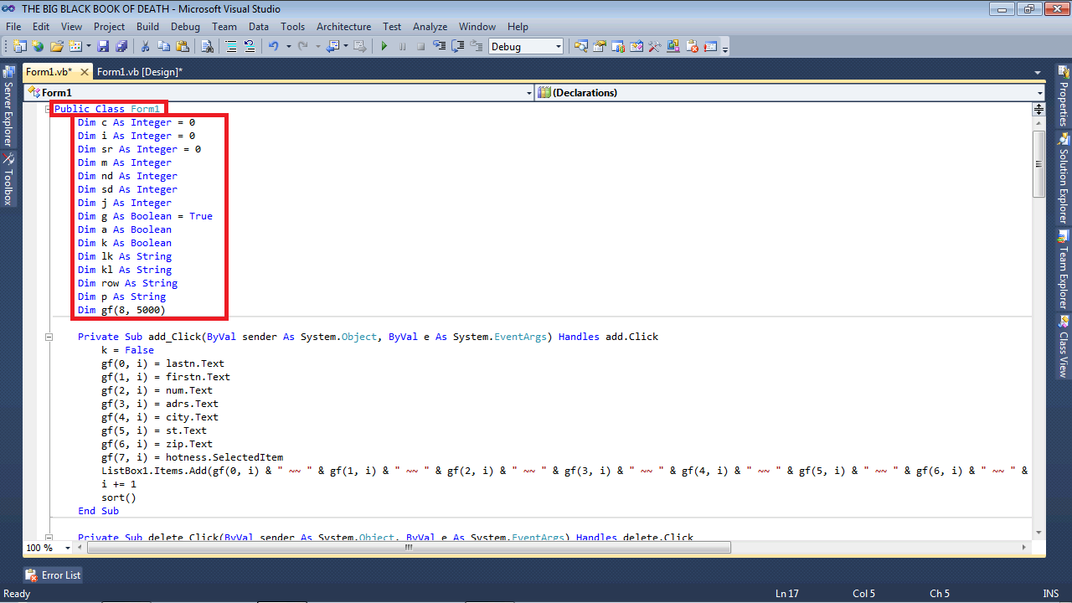The width and height of the screenshot is (1072, 603).
Task: Open the Architecture menu
Action: point(343,27)
